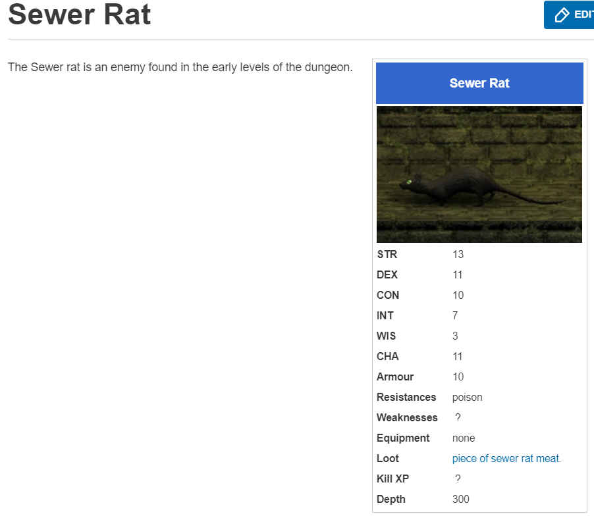Select the Equipment value none
594x520 pixels.
pos(464,438)
